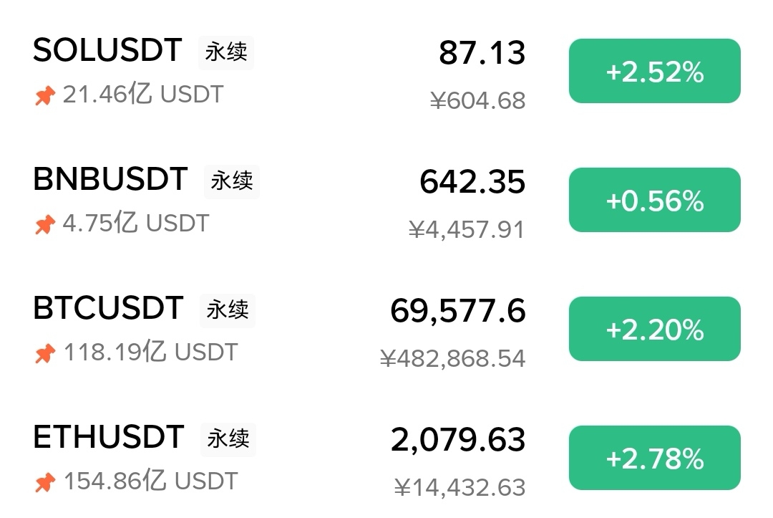This screenshot has width=773, height=518.
Task: Click the pin icon beside SOLUSDT volume
Action: tap(44, 96)
